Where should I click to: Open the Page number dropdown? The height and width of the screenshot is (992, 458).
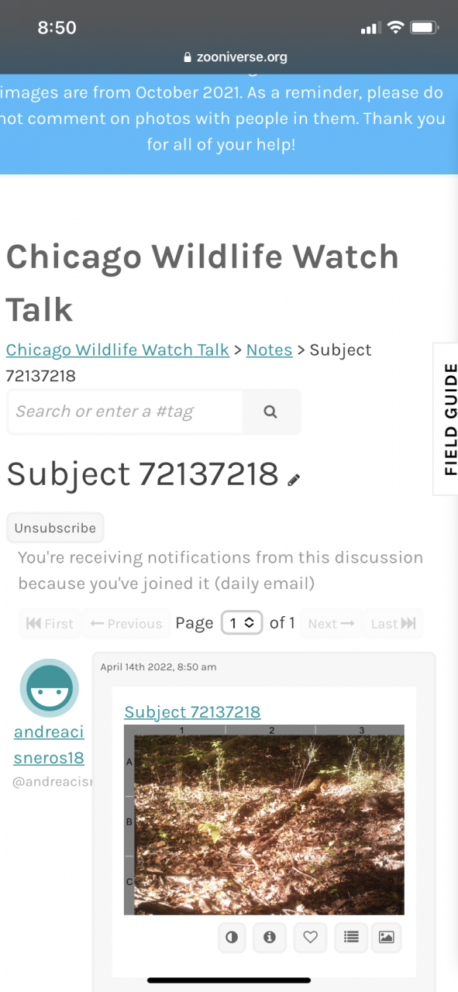(x=242, y=623)
